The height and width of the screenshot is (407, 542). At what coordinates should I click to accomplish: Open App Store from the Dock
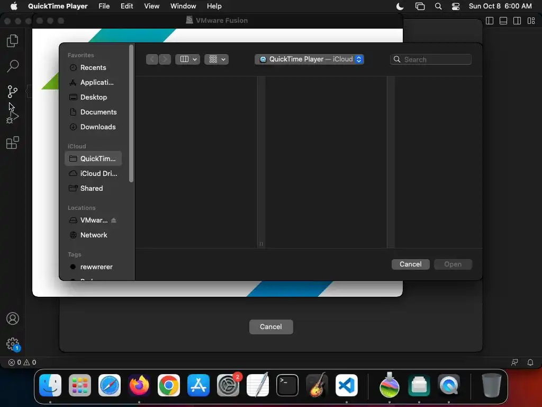coord(198,385)
